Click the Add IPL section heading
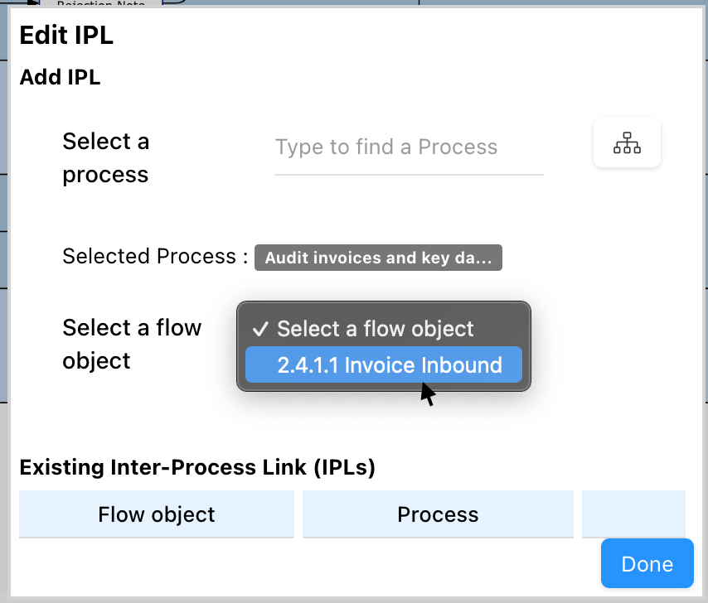This screenshot has height=603, width=708. pos(60,78)
